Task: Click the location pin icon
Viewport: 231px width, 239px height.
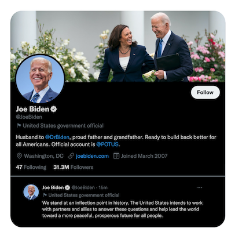Action: pos(19,156)
